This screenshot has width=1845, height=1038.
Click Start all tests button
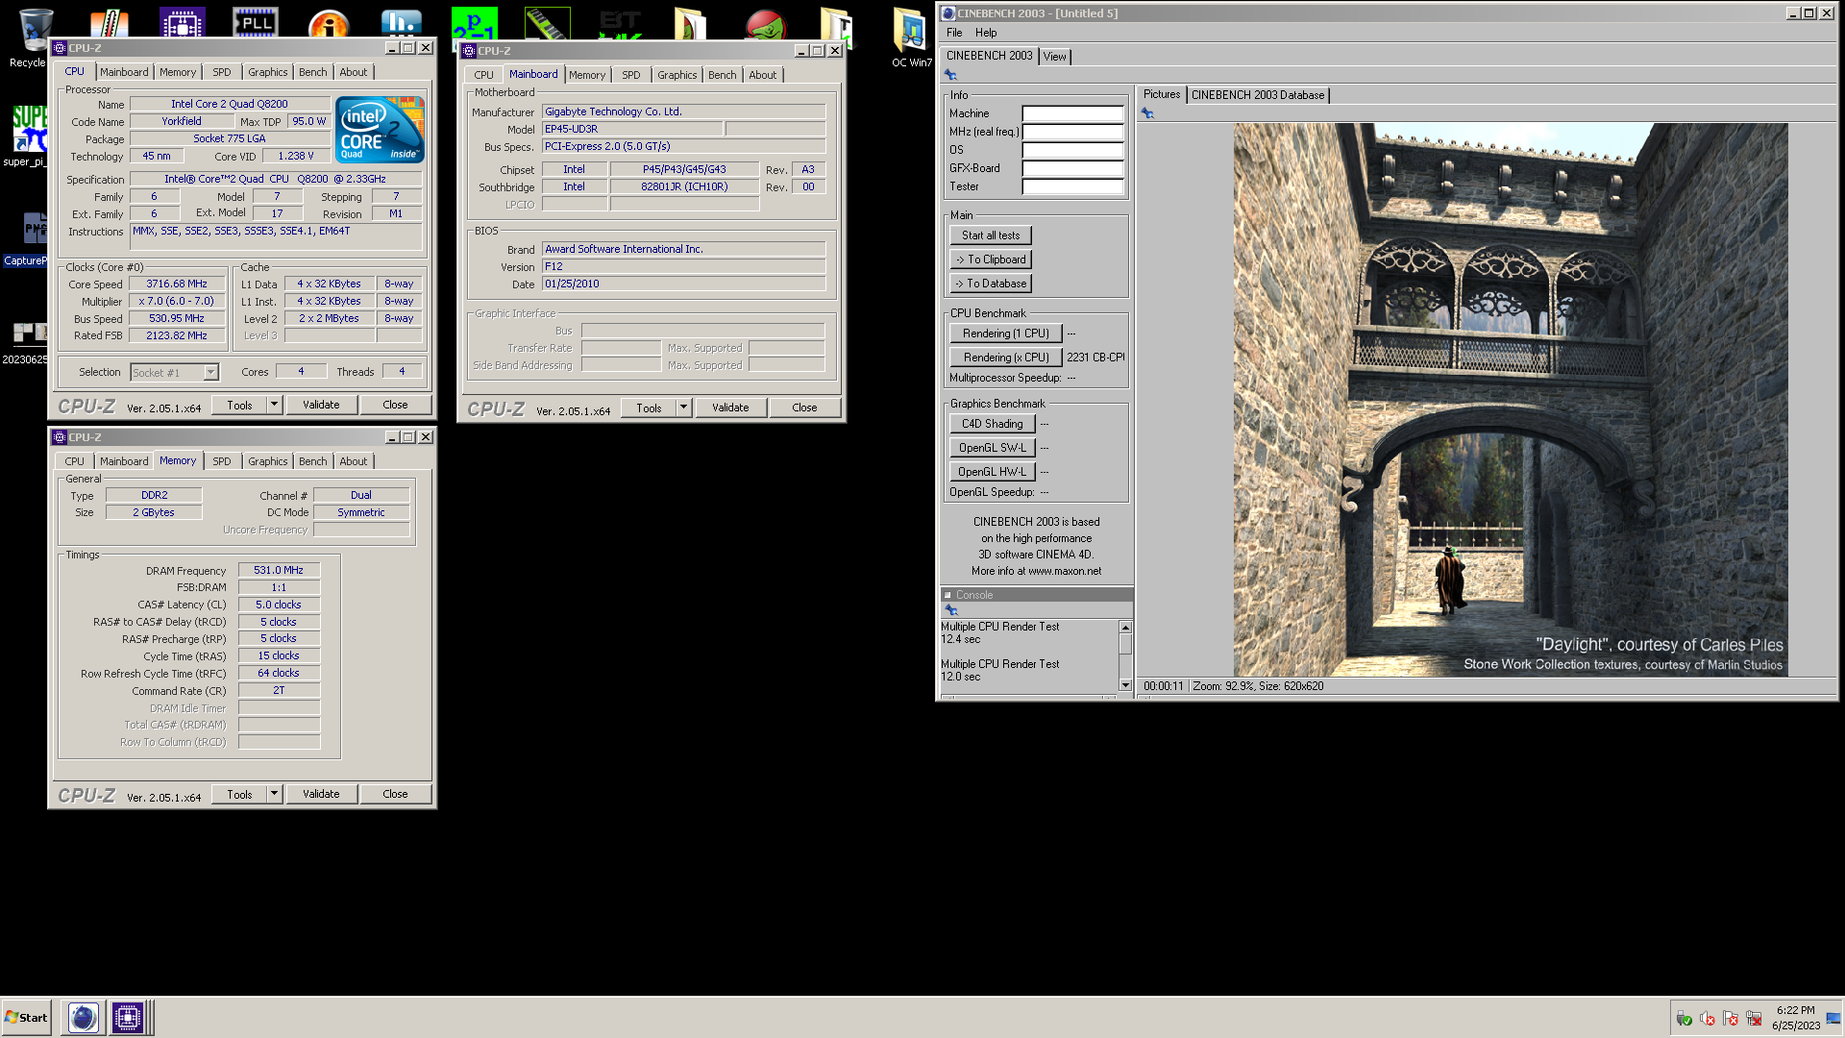coord(991,235)
